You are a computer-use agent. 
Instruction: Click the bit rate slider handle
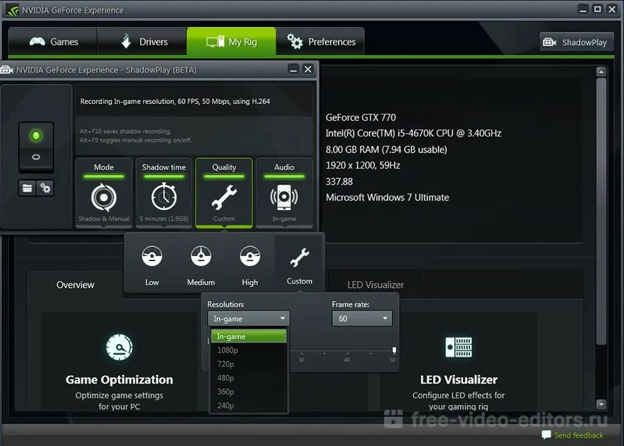394,350
